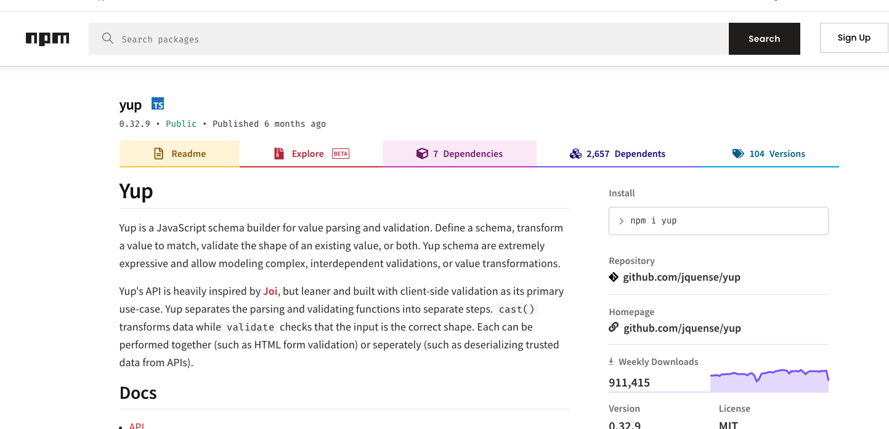Image resolution: width=889 pixels, height=429 pixels.
Task: Switch to the Explore tab
Action: (x=311, y=154)
